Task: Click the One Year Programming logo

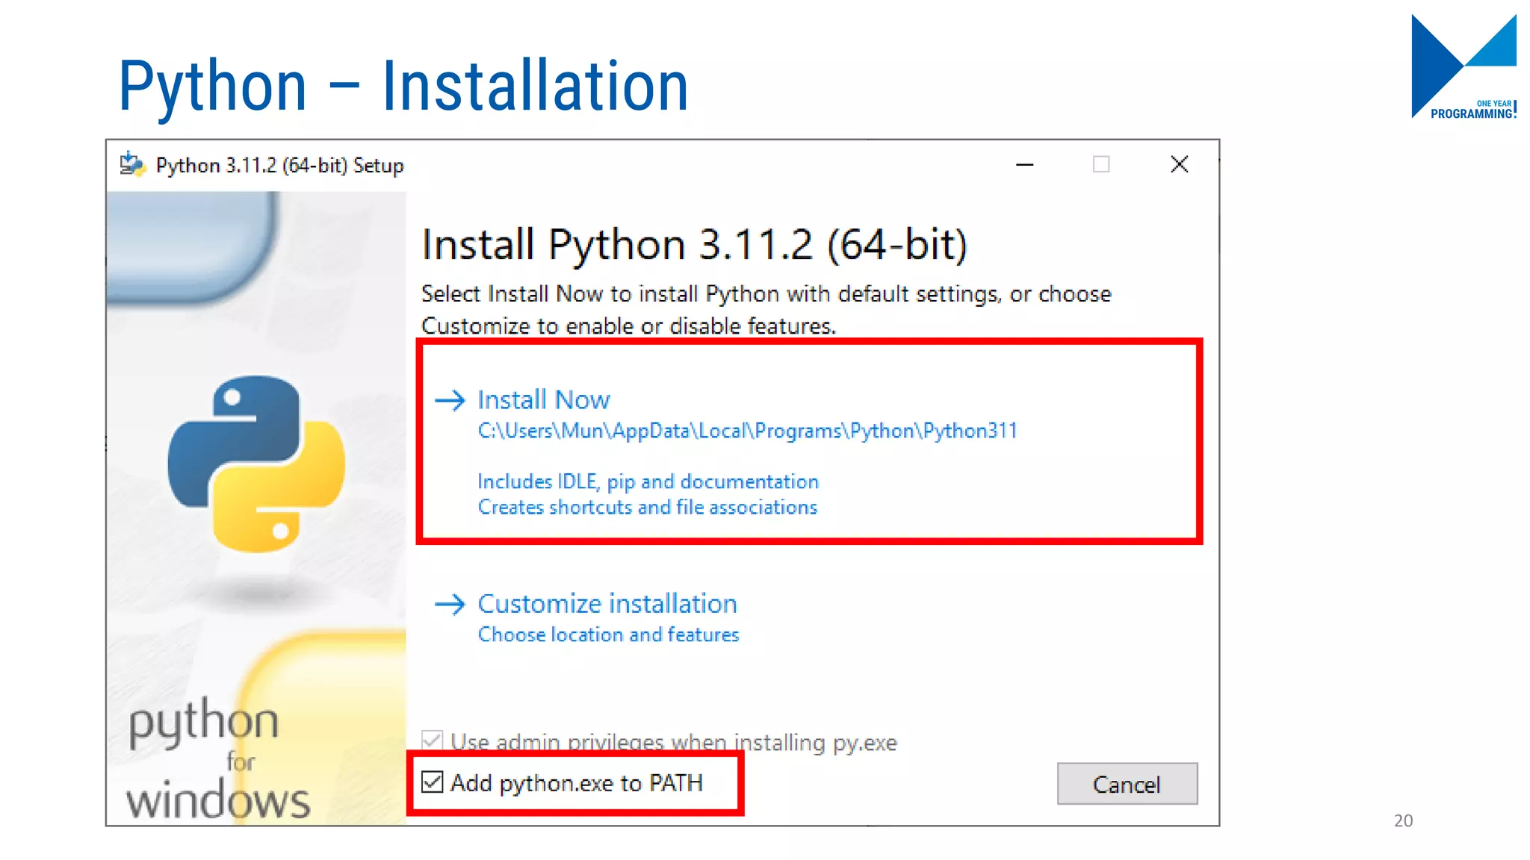Action: point(1464,66)
